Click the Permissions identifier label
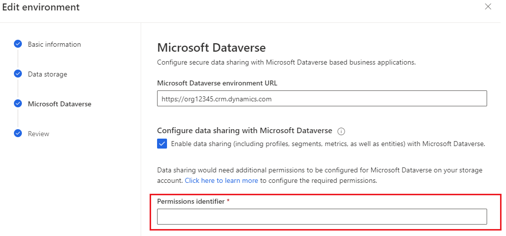 (190, 201)
